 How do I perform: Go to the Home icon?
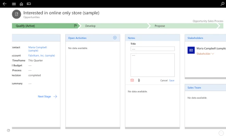21,4
